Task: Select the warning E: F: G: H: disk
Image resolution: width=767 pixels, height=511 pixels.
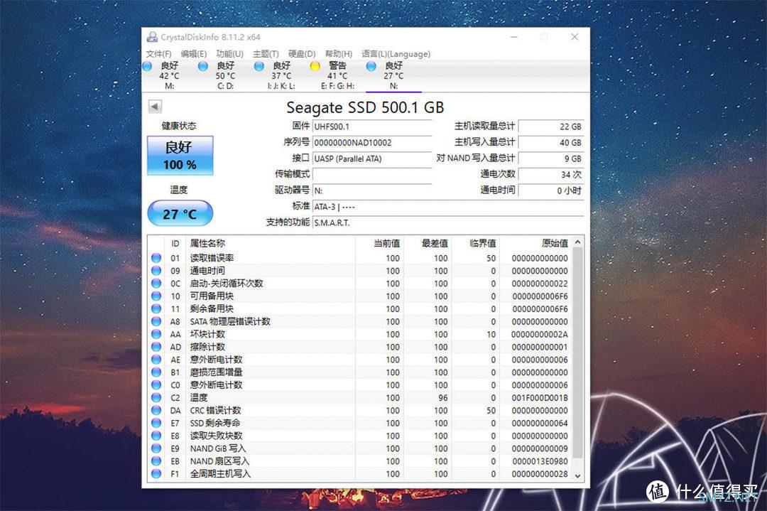Action: click(x=337, y=76)
